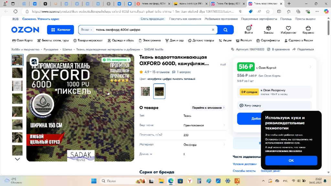Open the Ozon Каталог menu

(60, 30)
